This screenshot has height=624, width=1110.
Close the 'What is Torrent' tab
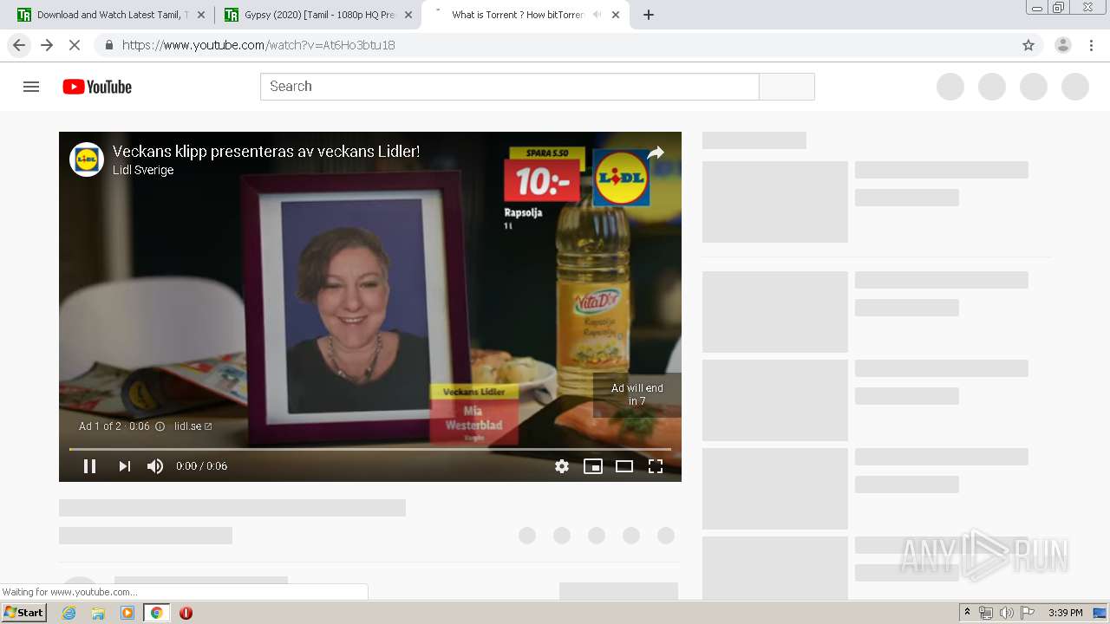click(x=616, y=15)
